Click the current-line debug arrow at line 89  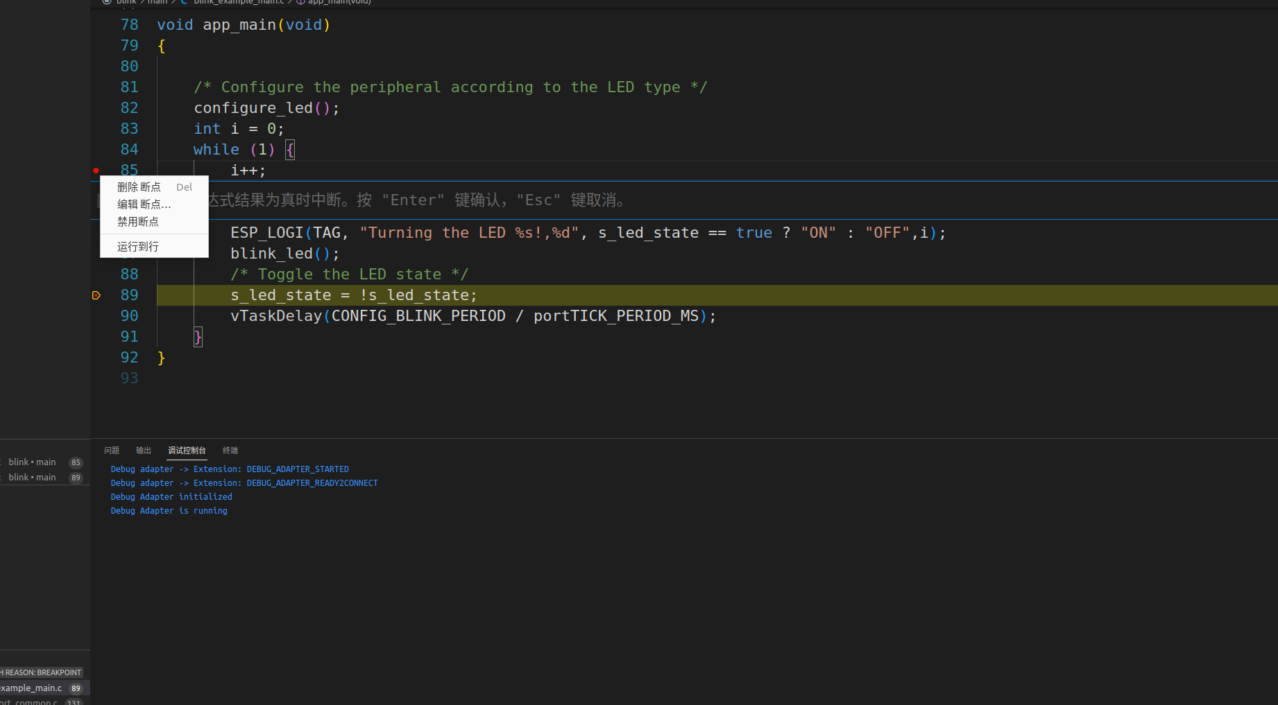(96, 295)
